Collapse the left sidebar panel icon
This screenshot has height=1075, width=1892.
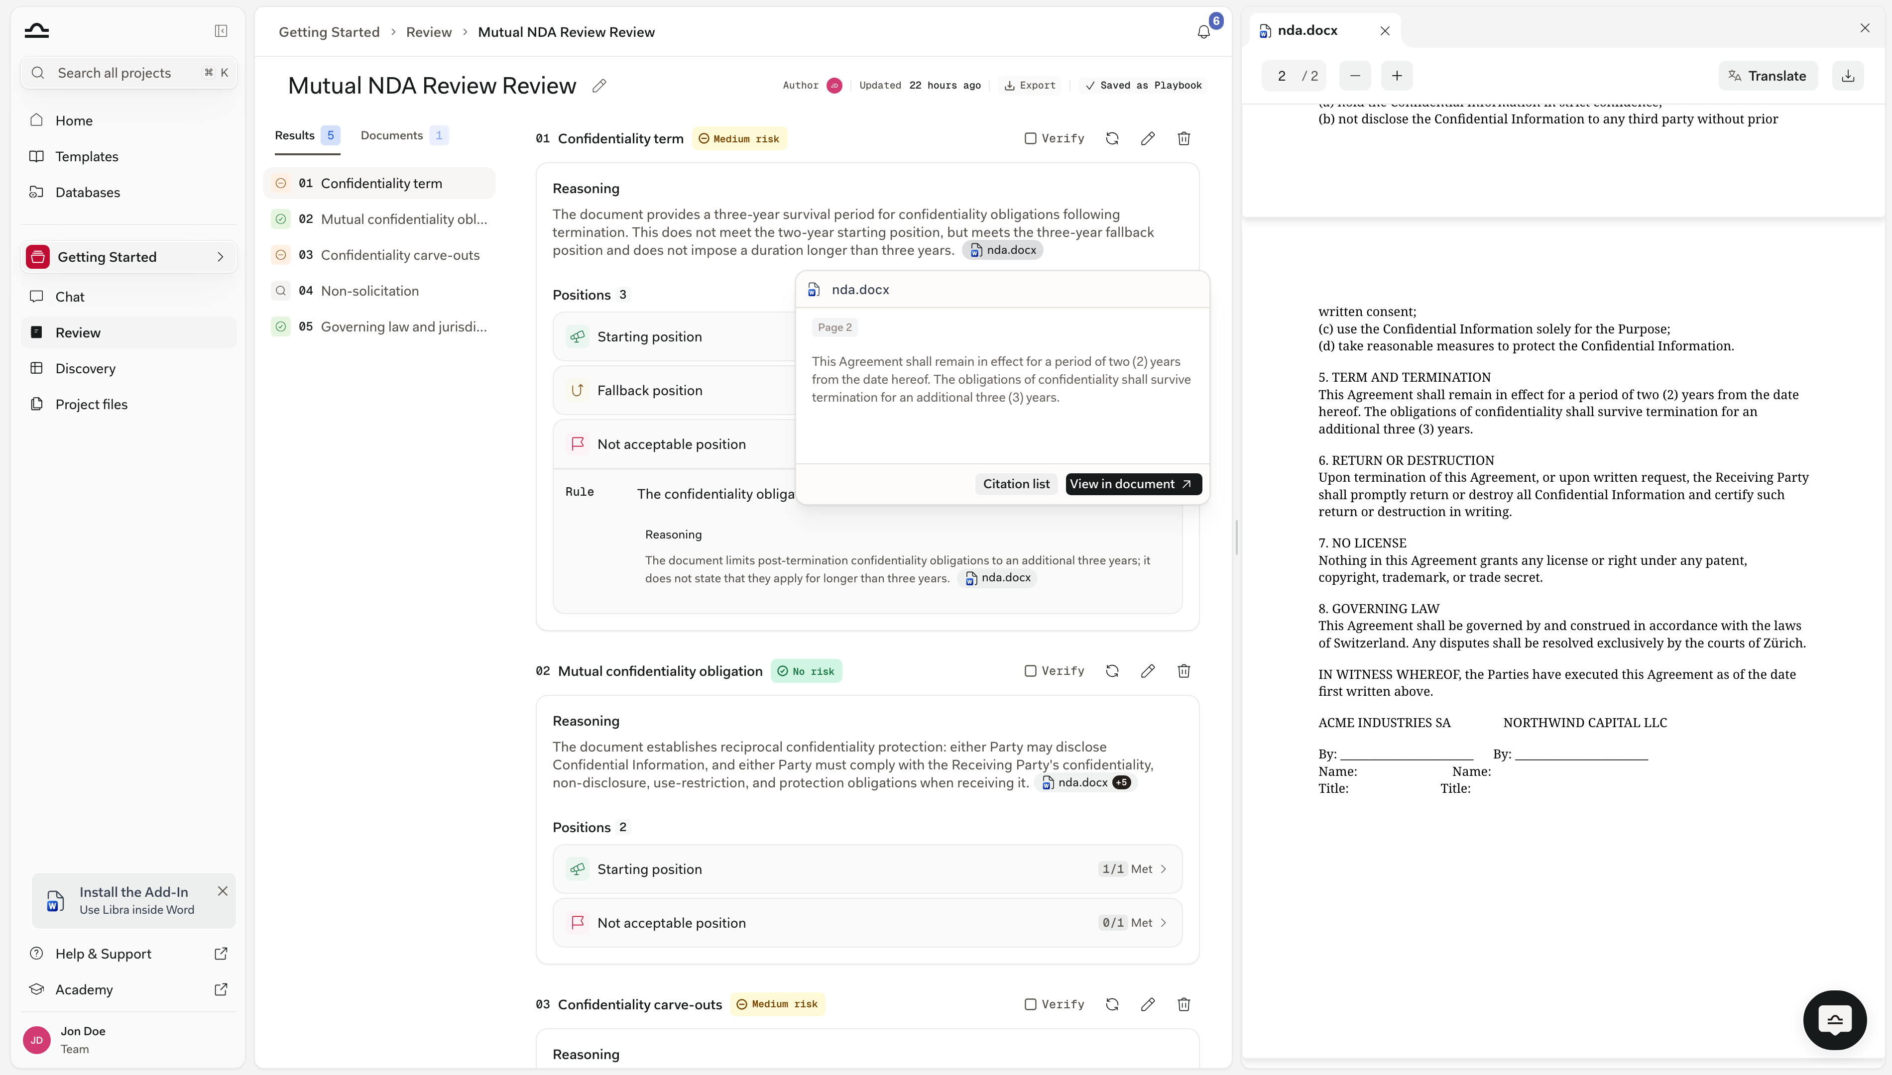click(x=221, y=31)
